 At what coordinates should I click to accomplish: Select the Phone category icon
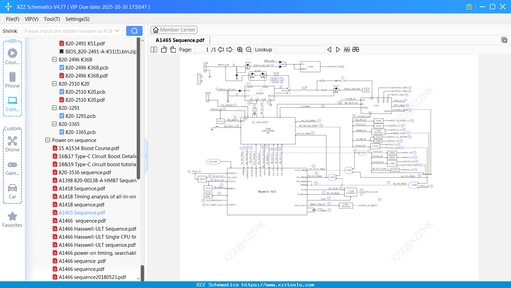12,80
